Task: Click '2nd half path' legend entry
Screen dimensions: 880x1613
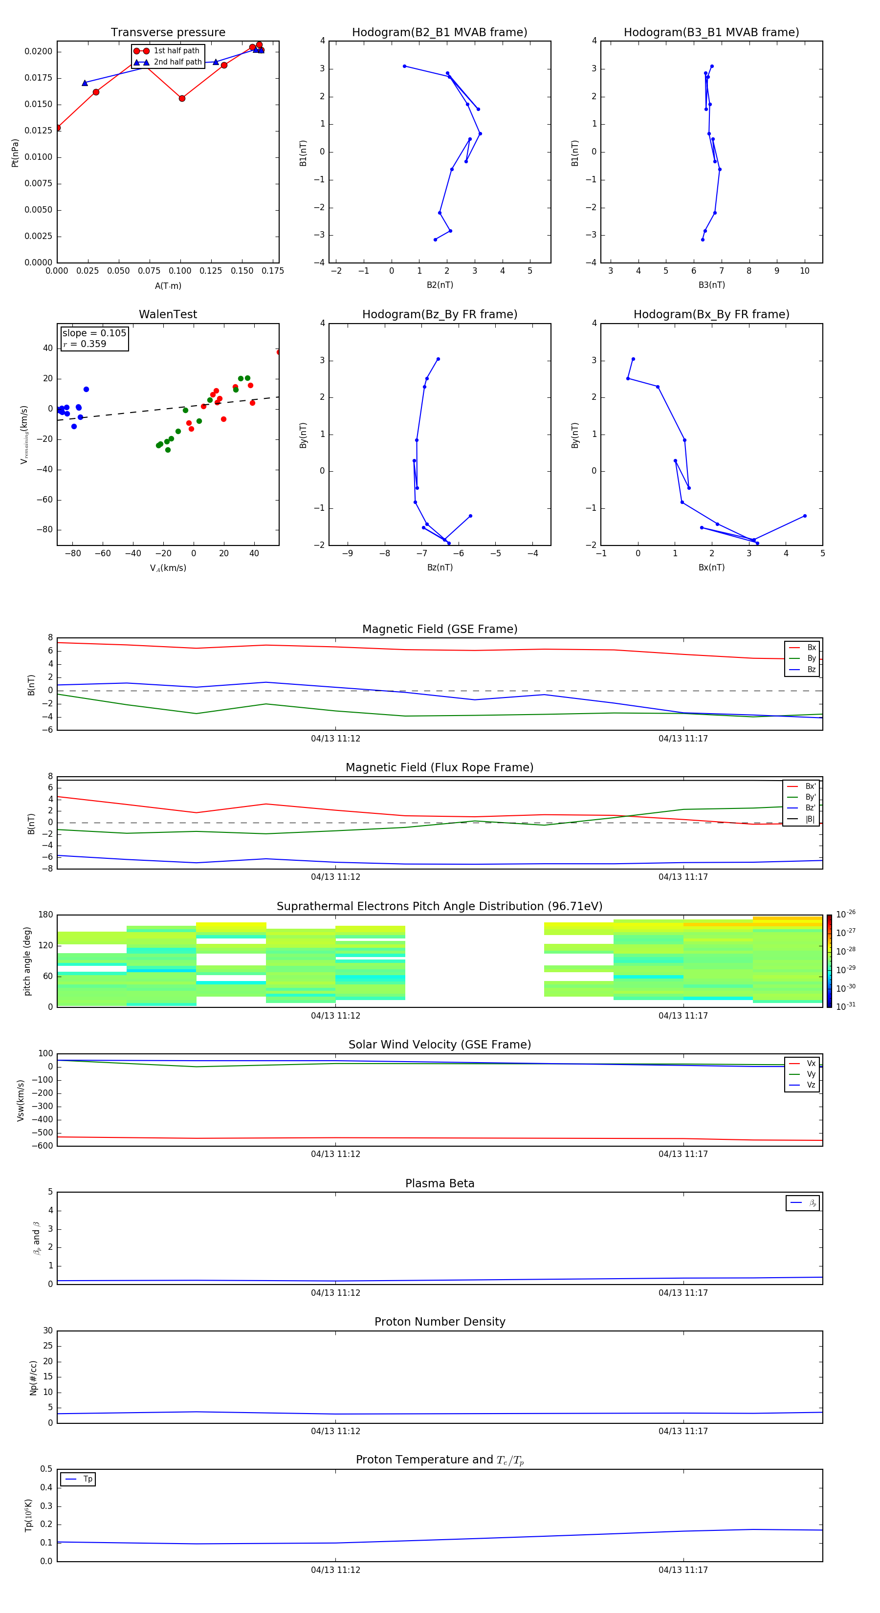Action: (168, 62)
